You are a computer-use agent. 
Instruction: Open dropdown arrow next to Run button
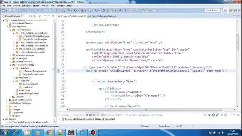point(78,10)
